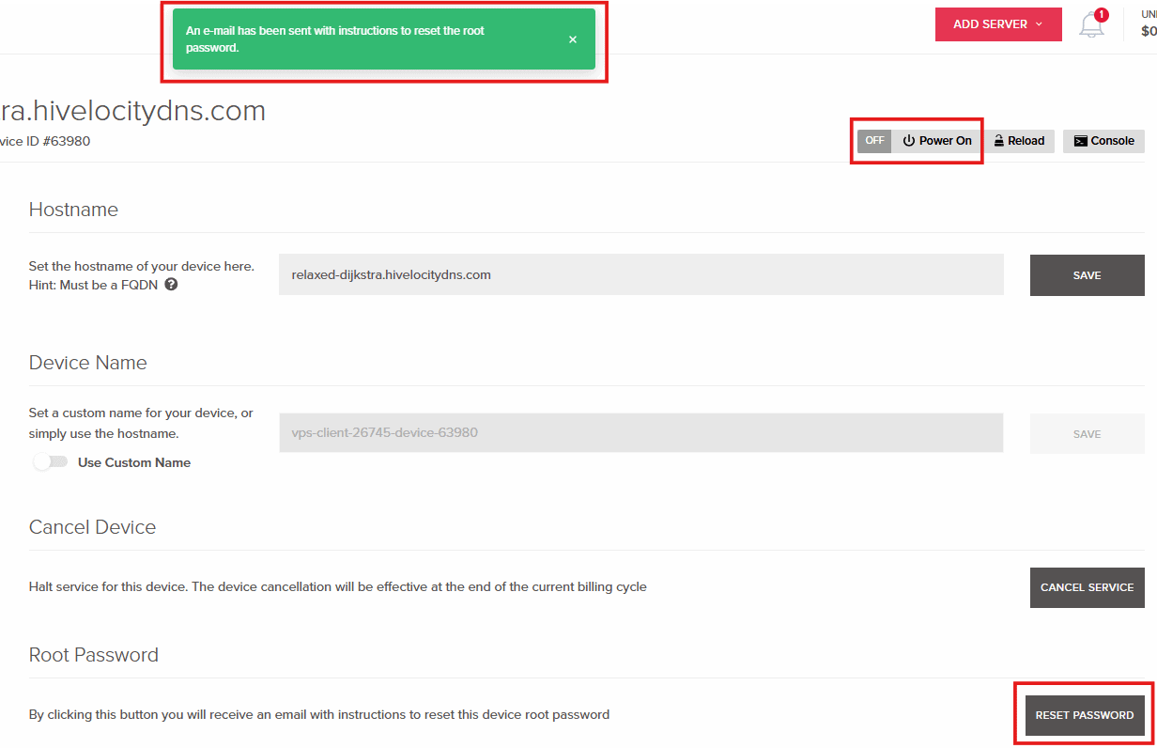Viewport: 1157px width, 748px height.
Task: Click the bell notifications icon
Action: click(1091, 25)
